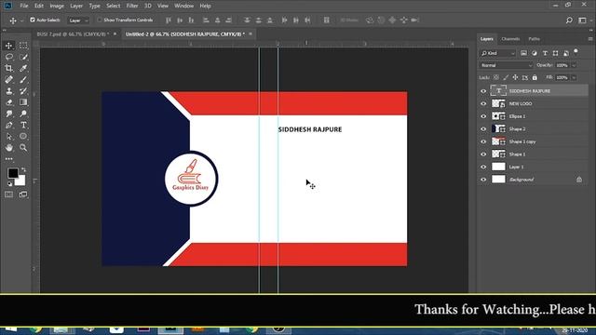The width and height of the screenshot is (596, 335).
Task: Switch to the BUSI 7.psd document tab
Action: (x=73, y=34)
